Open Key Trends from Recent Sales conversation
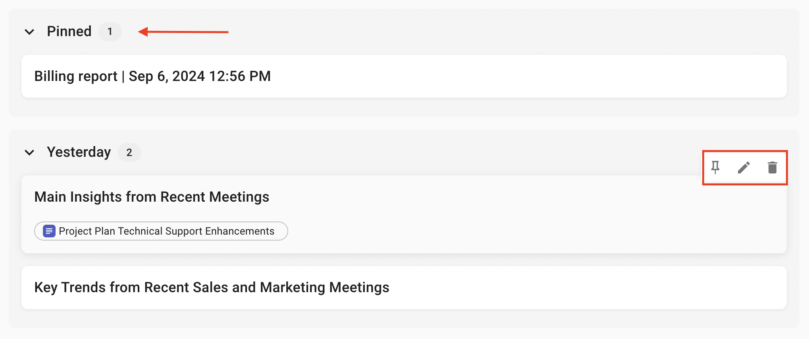Screen dimensions: 809x339 tap(212, 287)
